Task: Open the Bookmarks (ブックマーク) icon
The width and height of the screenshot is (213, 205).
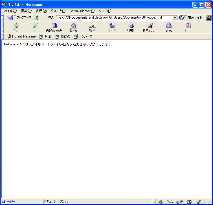Action: [11, 17]
